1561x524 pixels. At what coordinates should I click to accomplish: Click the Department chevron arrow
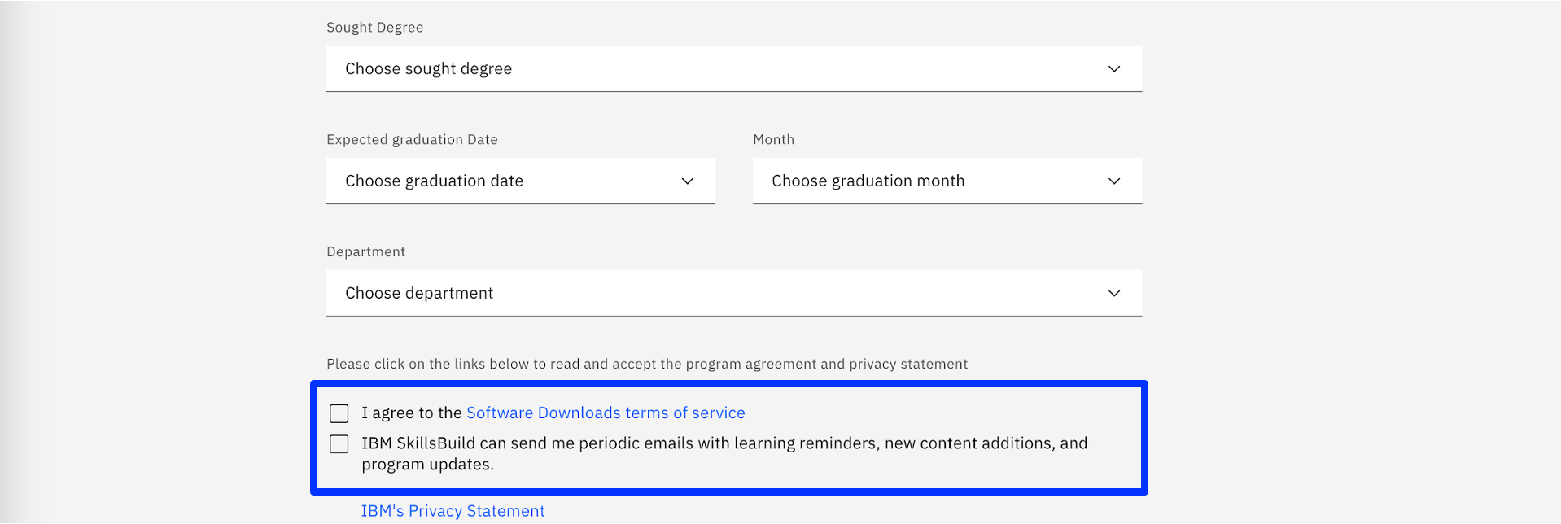coord(1114,294)
